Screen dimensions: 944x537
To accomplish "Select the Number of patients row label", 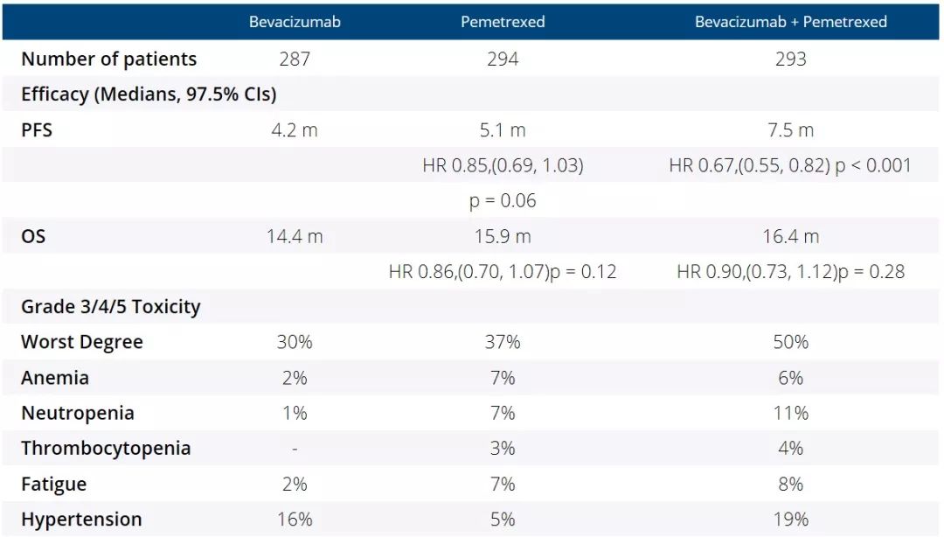I will click(109, 59).
